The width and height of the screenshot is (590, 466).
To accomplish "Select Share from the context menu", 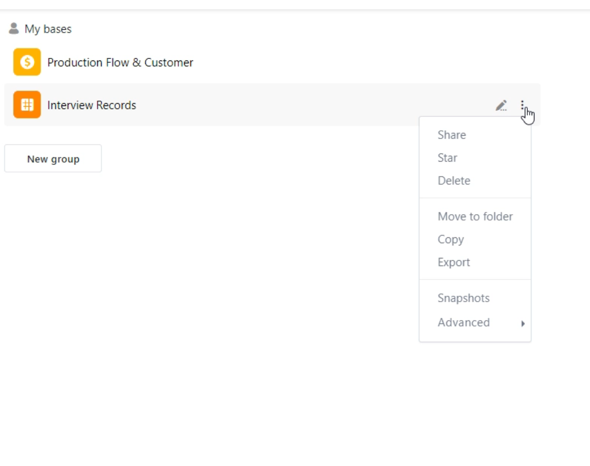I will [x=452, y=135].
